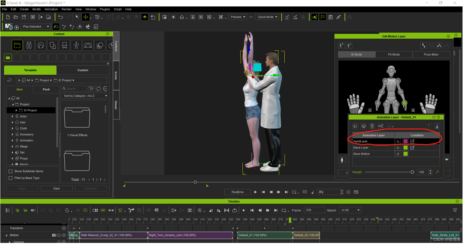Click the Realtime button
465x244 pixels.
238,192
